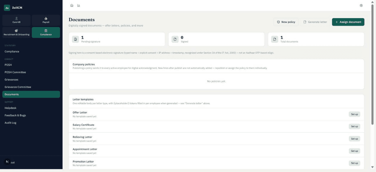Viewport: 376px width, 172px height.
Task: Click the New policy button
Action: click(x=286, y=22)
